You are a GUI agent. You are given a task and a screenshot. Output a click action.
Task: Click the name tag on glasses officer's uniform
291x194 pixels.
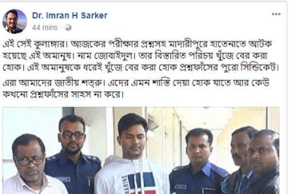coord(63,179)
